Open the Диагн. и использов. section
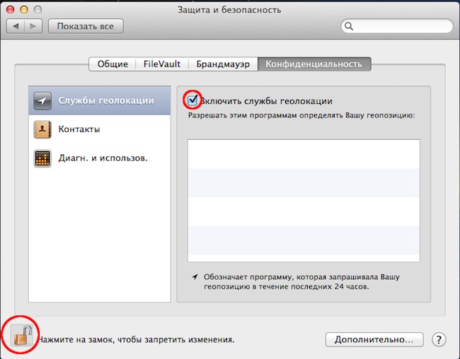The width and height of the screenshot is (460, 359). click(x=99, y=158)
